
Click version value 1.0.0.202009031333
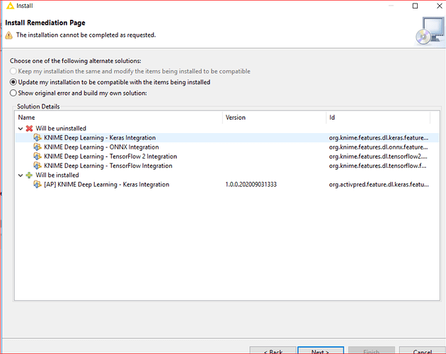point(251,185)
